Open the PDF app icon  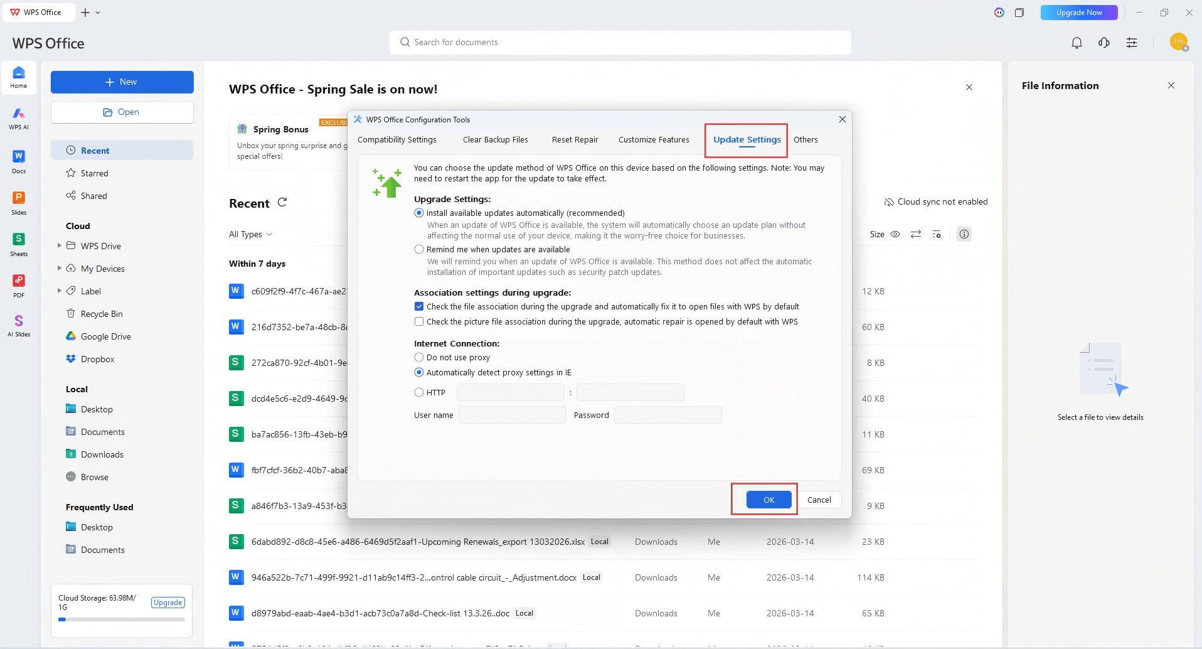tap(19, 286)
